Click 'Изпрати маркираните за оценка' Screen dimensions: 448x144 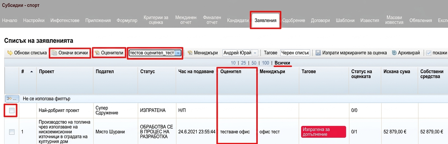[351, 53]
